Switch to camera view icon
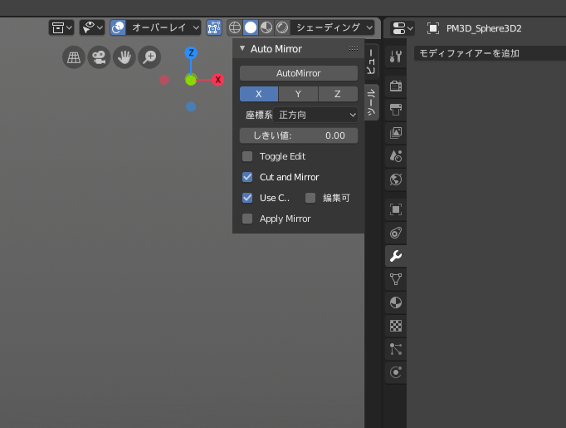Image resolution: width=566 pixels, height=428 pixels. (x=99, y=57)
